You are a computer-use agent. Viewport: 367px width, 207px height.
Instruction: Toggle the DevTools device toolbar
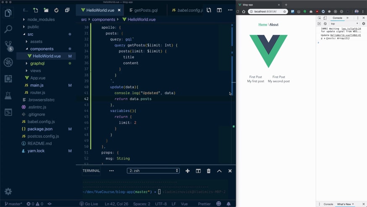(x=325, y=18)
